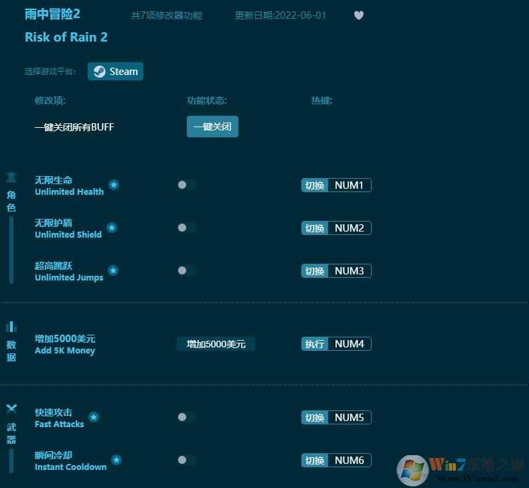Screen dimensions: 529x488
Task: Click 切换 label for NUM5 hotkey
Action: click(315, 418)
